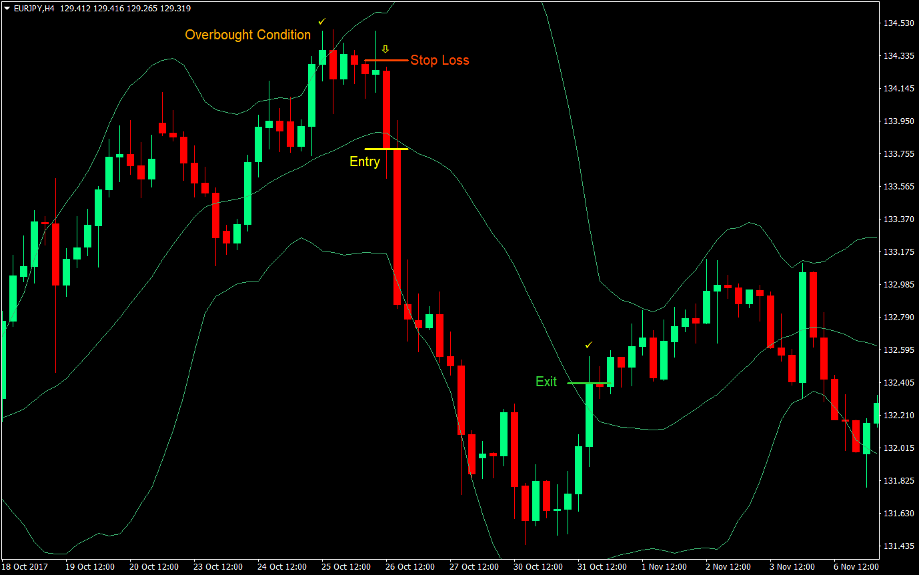The height and width of the screenshot is (575, 919).
Task: Click the "26 Oct 12:00" time axis label
Action: 410,567
